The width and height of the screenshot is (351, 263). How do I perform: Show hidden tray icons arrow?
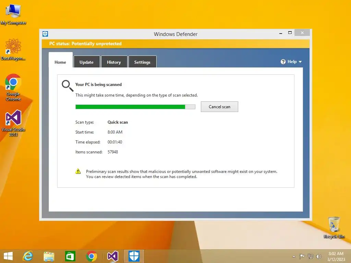pyautogui.click(x=294, y=256)
